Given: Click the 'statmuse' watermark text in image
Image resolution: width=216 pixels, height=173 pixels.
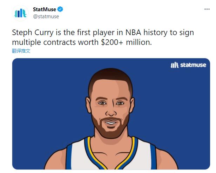Looking at the screenshot, I should tap(193, 65).
